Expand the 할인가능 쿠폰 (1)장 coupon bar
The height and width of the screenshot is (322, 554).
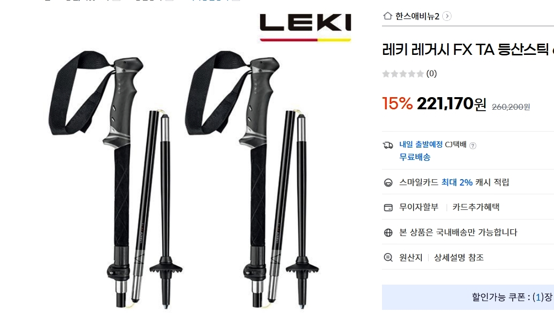pyautogui.click(x=468, y=297)
